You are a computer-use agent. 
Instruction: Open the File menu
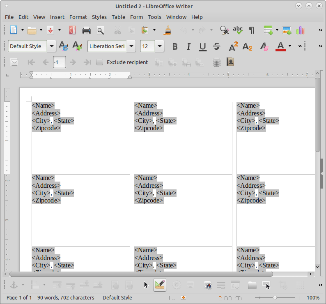coord(9,17)
